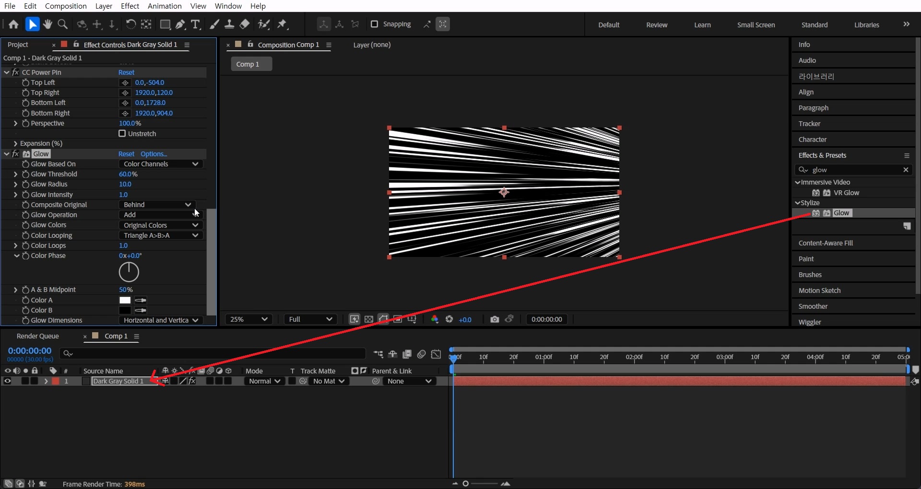Click the Color A white swatch
921x489 pixels.
coord(125,300)
